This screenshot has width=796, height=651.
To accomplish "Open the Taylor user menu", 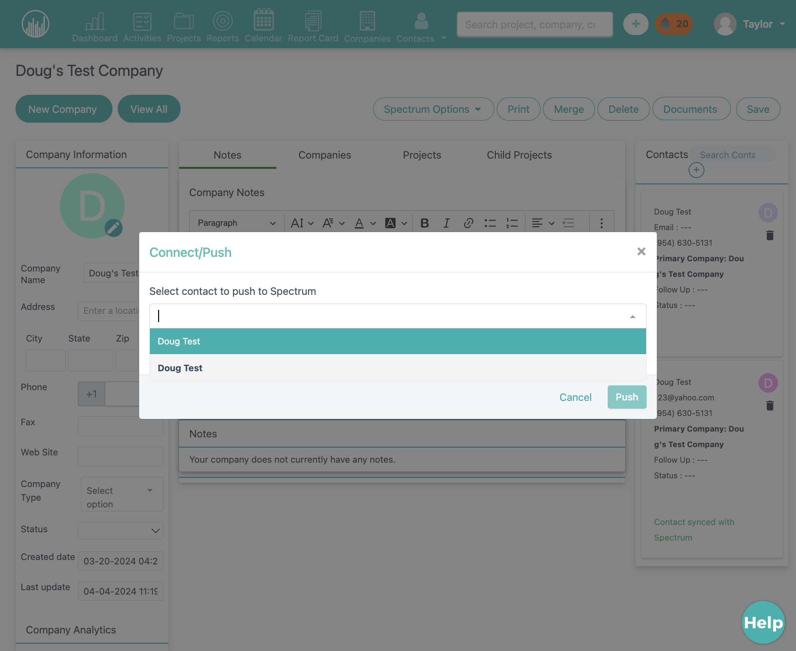I will (750, 24).
